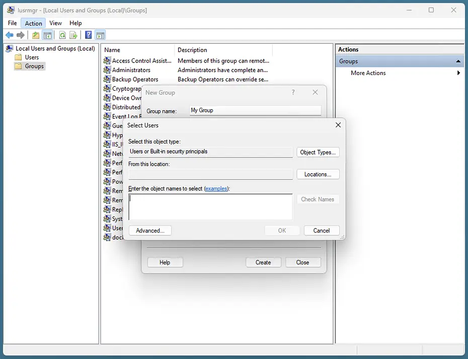Open the Action menu

tap(33, 23)
